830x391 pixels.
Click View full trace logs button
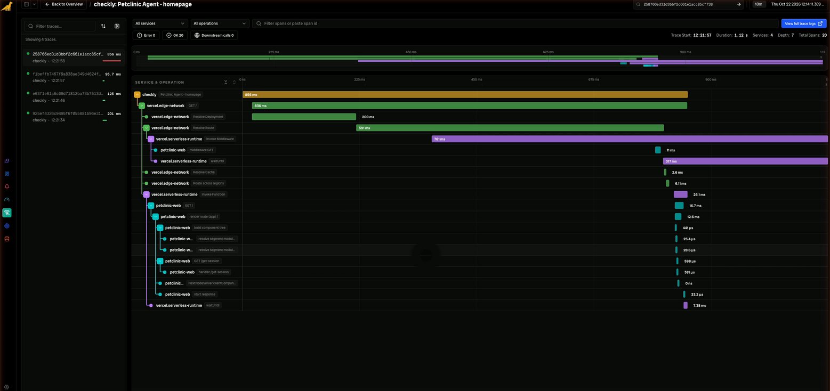coord(804,23)
